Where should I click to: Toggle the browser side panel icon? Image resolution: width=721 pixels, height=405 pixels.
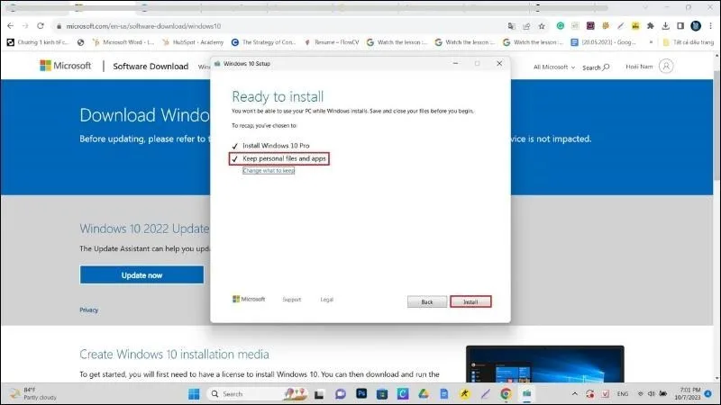(x=680, y=26)
